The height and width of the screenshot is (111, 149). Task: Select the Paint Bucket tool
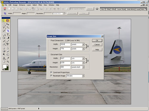pyautogui.click(x=4, y=38)
